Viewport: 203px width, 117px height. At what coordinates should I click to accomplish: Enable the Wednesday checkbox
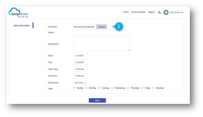112,88
